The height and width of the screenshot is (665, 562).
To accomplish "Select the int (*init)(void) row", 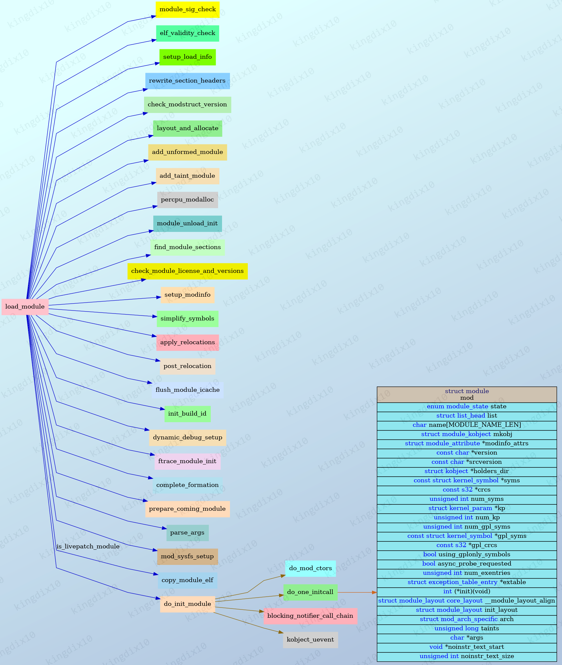I will tap(467, 592).
